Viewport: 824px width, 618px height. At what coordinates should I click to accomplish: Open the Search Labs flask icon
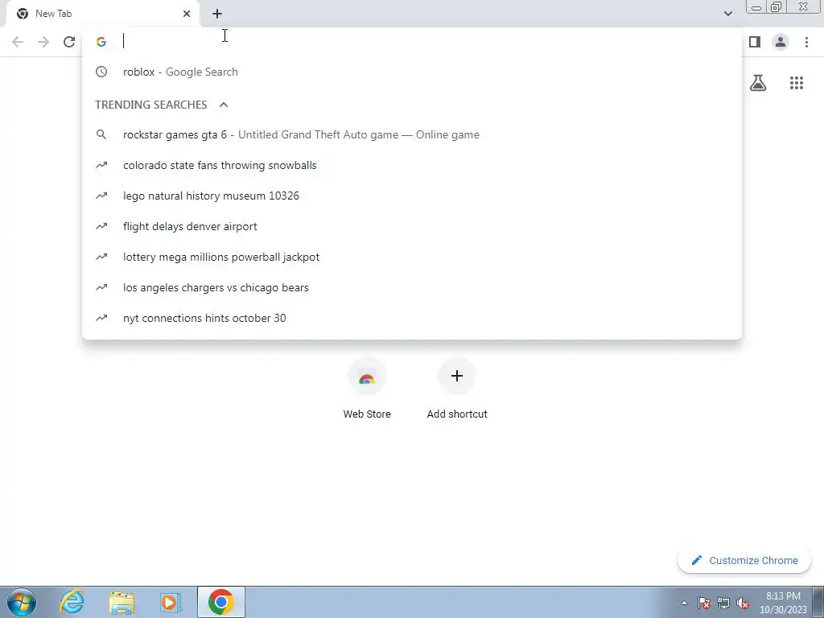758,83
